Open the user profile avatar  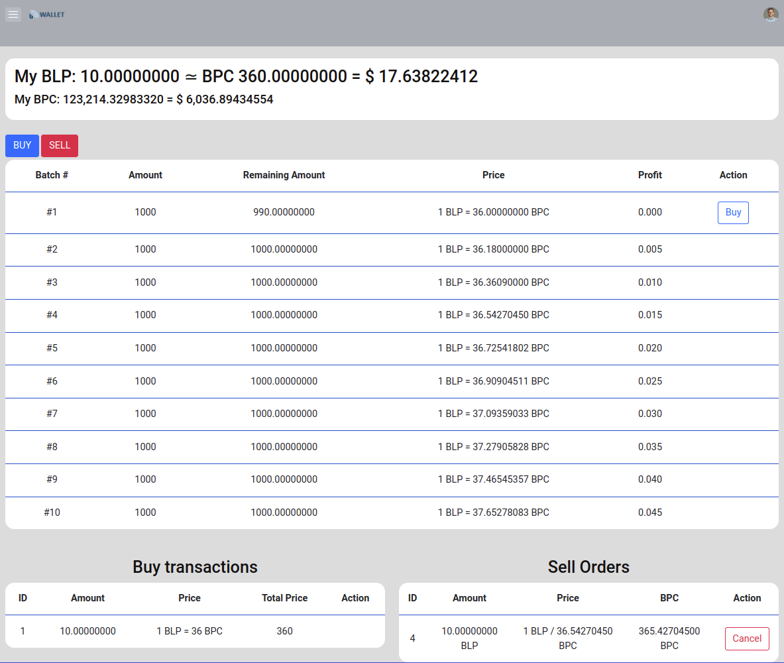coord(770,15)
